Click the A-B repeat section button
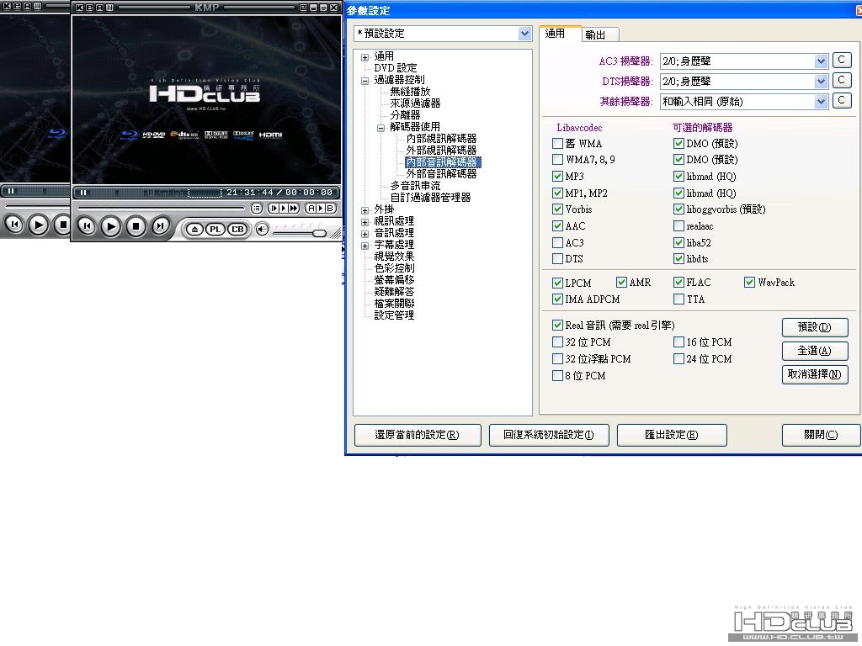Screen dimensions: 862x646 click(x=321, y=209)
